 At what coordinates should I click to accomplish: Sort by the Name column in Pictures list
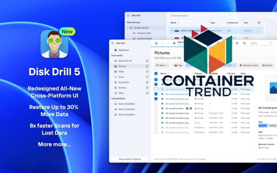tap(163, 74)
